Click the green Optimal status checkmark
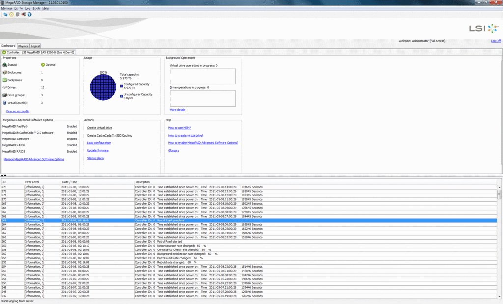Viewport: 503px width, 304px height. pyautogui.click(x=43, y=65)
